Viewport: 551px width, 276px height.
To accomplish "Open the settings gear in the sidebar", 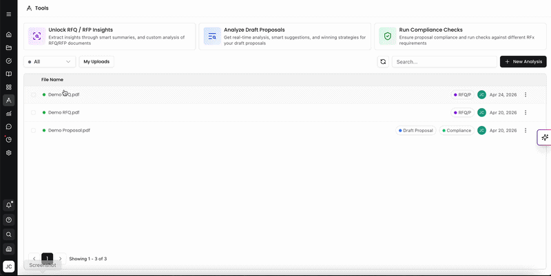I will pyautogui.click(x=9, y=153).
